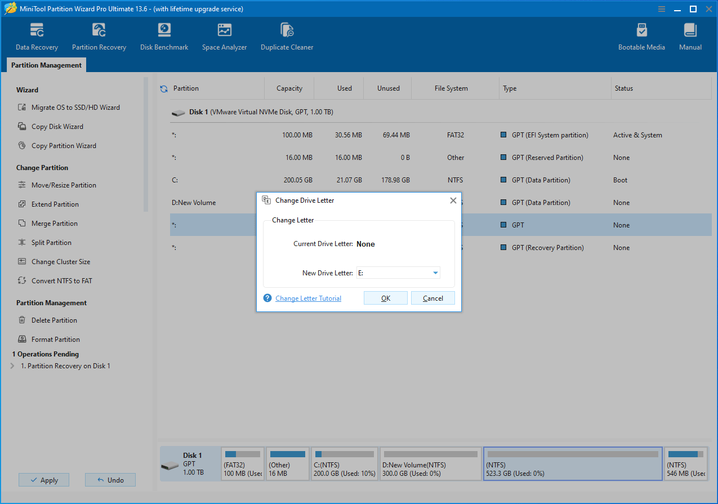Confirm drive letter change with OK
Image resolution: width=718 pixels, height=504 pixels.
[385, 298]
